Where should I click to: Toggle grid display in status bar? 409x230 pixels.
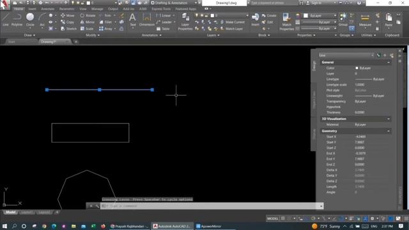tap(283, 218)
